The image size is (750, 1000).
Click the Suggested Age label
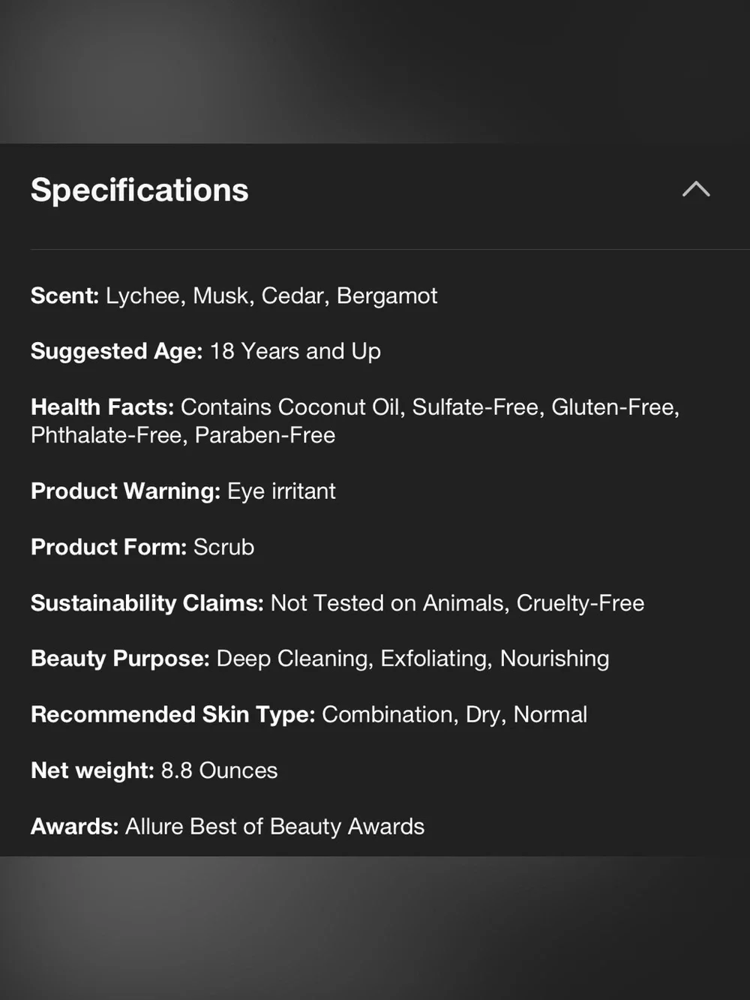pos(116,351)
